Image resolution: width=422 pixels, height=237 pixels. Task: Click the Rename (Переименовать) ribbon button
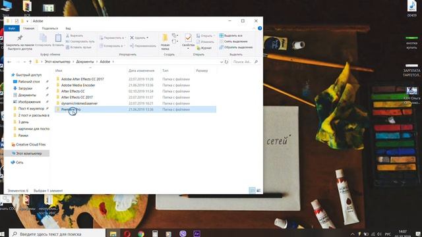click(x=143, y=46)
